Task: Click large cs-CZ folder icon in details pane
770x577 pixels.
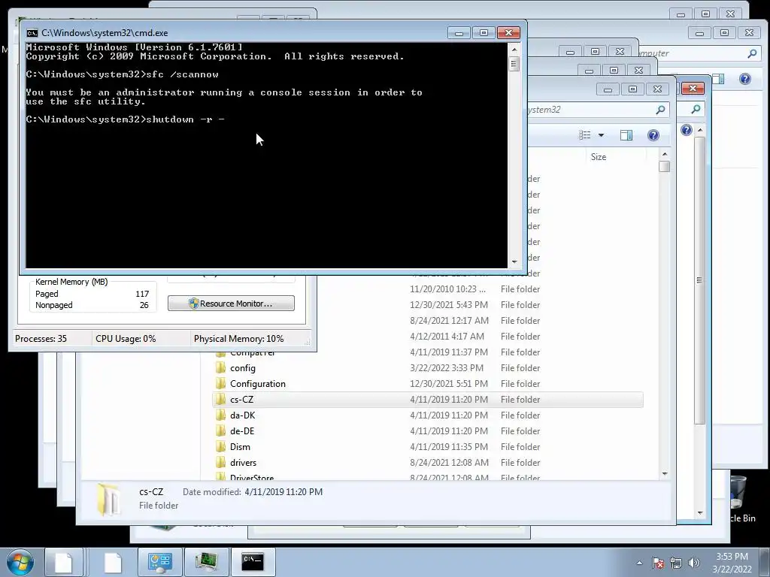Action: tap(108, 500)
